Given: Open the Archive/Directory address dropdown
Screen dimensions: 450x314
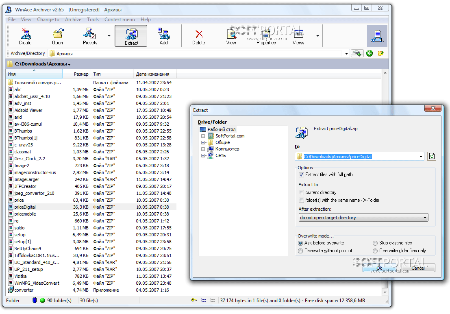Looking at the screenshot, I should click(x=346, y=54).
